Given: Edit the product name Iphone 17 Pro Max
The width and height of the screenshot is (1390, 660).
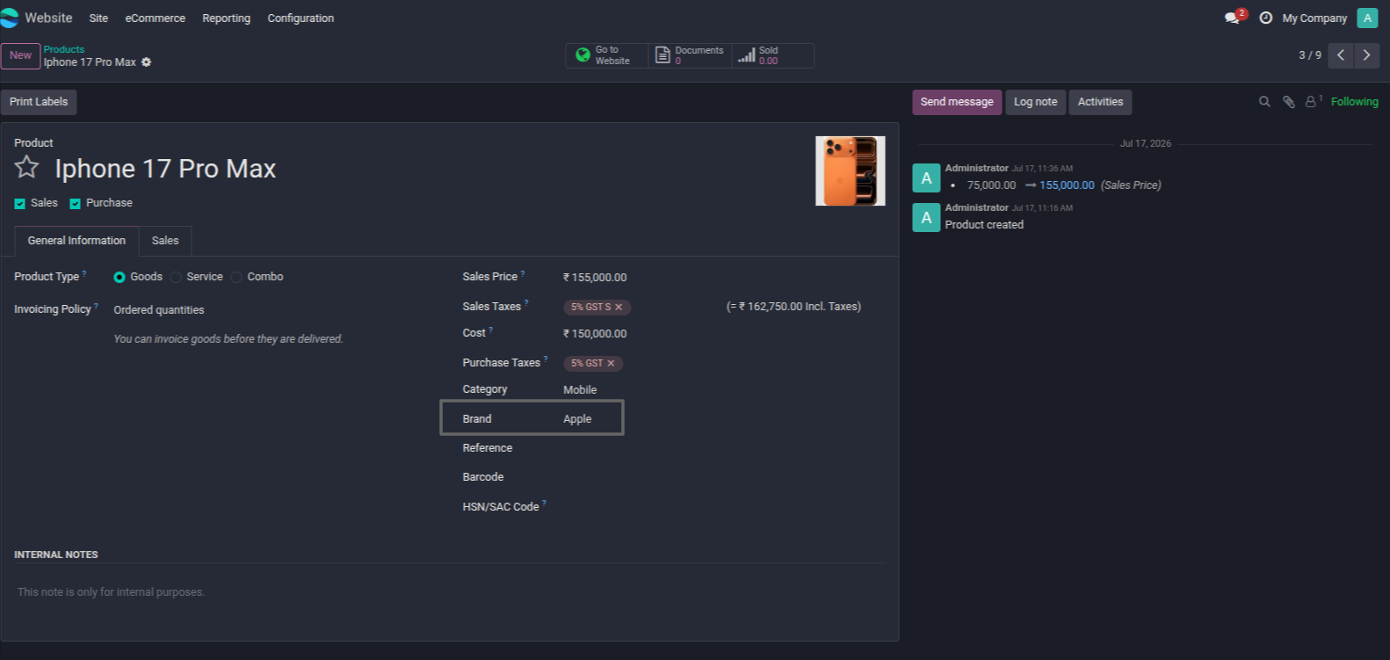Looking at the screenshot, I should [x=165, y=169].
